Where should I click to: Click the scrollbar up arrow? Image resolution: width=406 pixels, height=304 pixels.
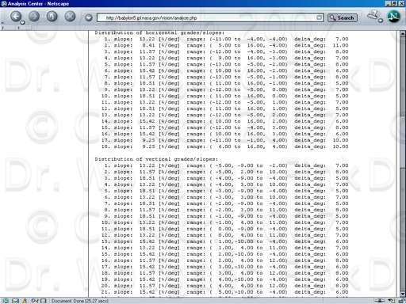(403, 33)
